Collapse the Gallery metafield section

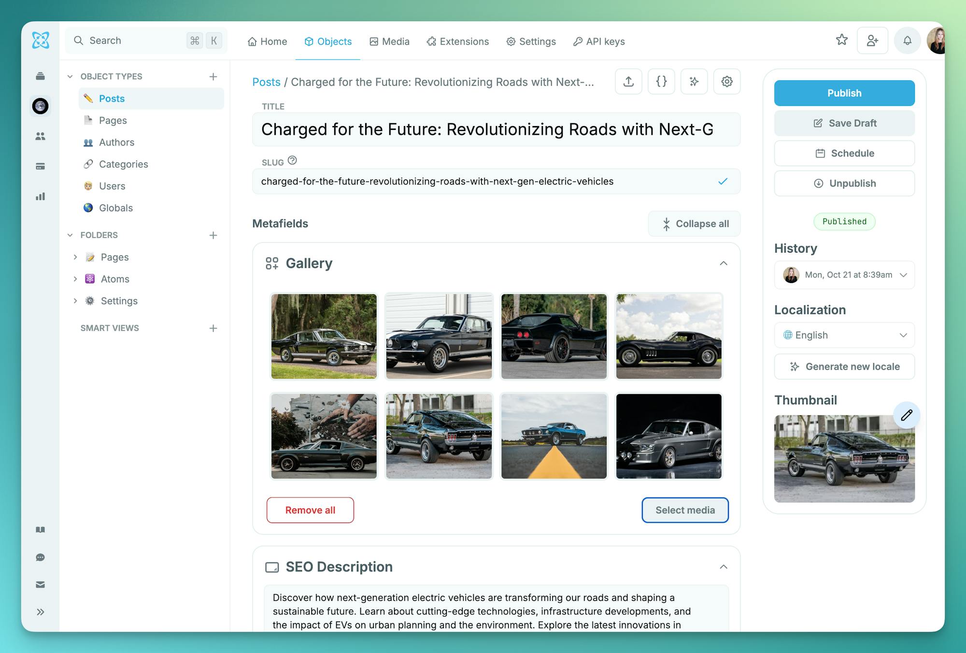tap(723, 263)
